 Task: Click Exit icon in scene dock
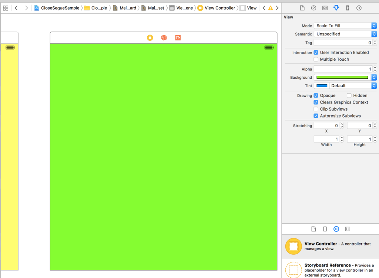click(178, 38)
